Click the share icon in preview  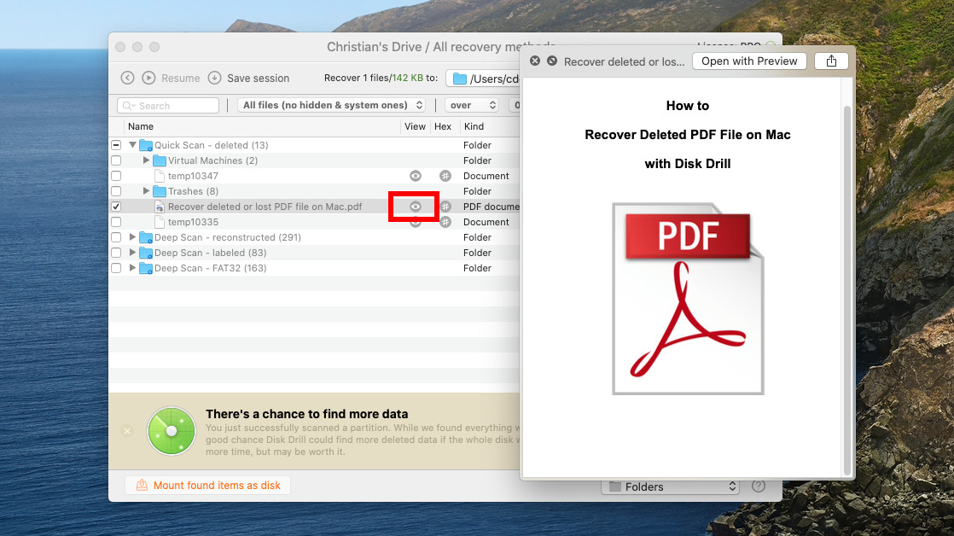(x=832, y=61)
